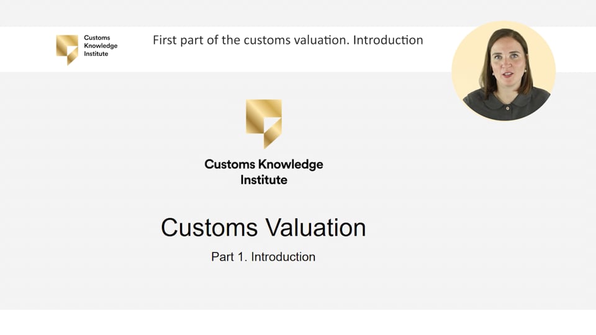
Task: Click the large gold logo on slide
Action: coord(264,124)
